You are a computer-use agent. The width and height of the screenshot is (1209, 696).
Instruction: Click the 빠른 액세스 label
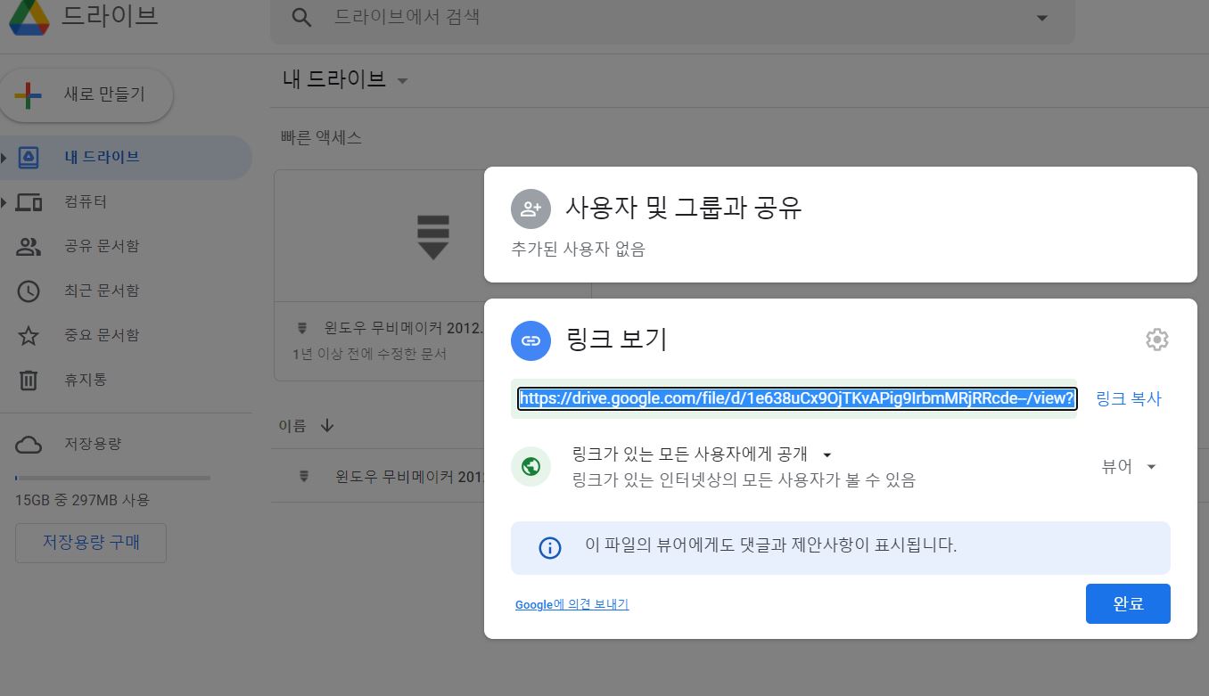321,138
